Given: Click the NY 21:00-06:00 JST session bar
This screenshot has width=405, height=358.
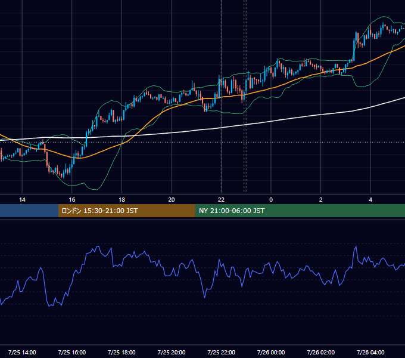Looking at the screenshot, I should point(300,211).
